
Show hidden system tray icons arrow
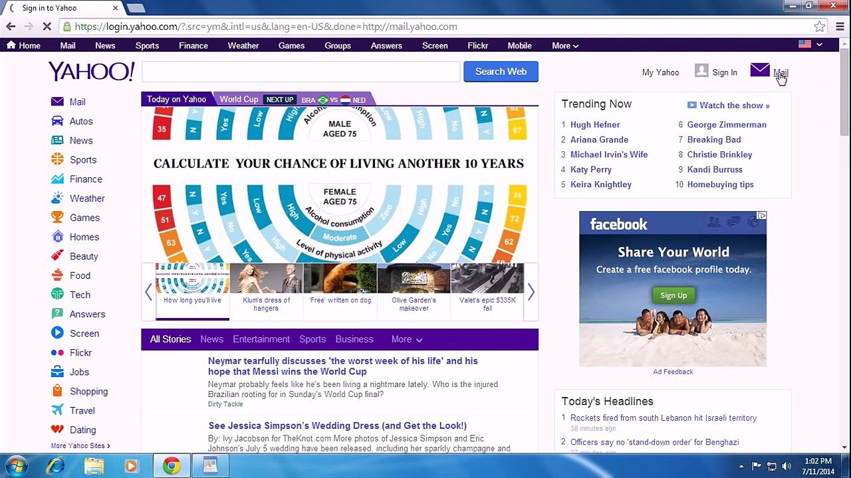click(x=741, y=466)
